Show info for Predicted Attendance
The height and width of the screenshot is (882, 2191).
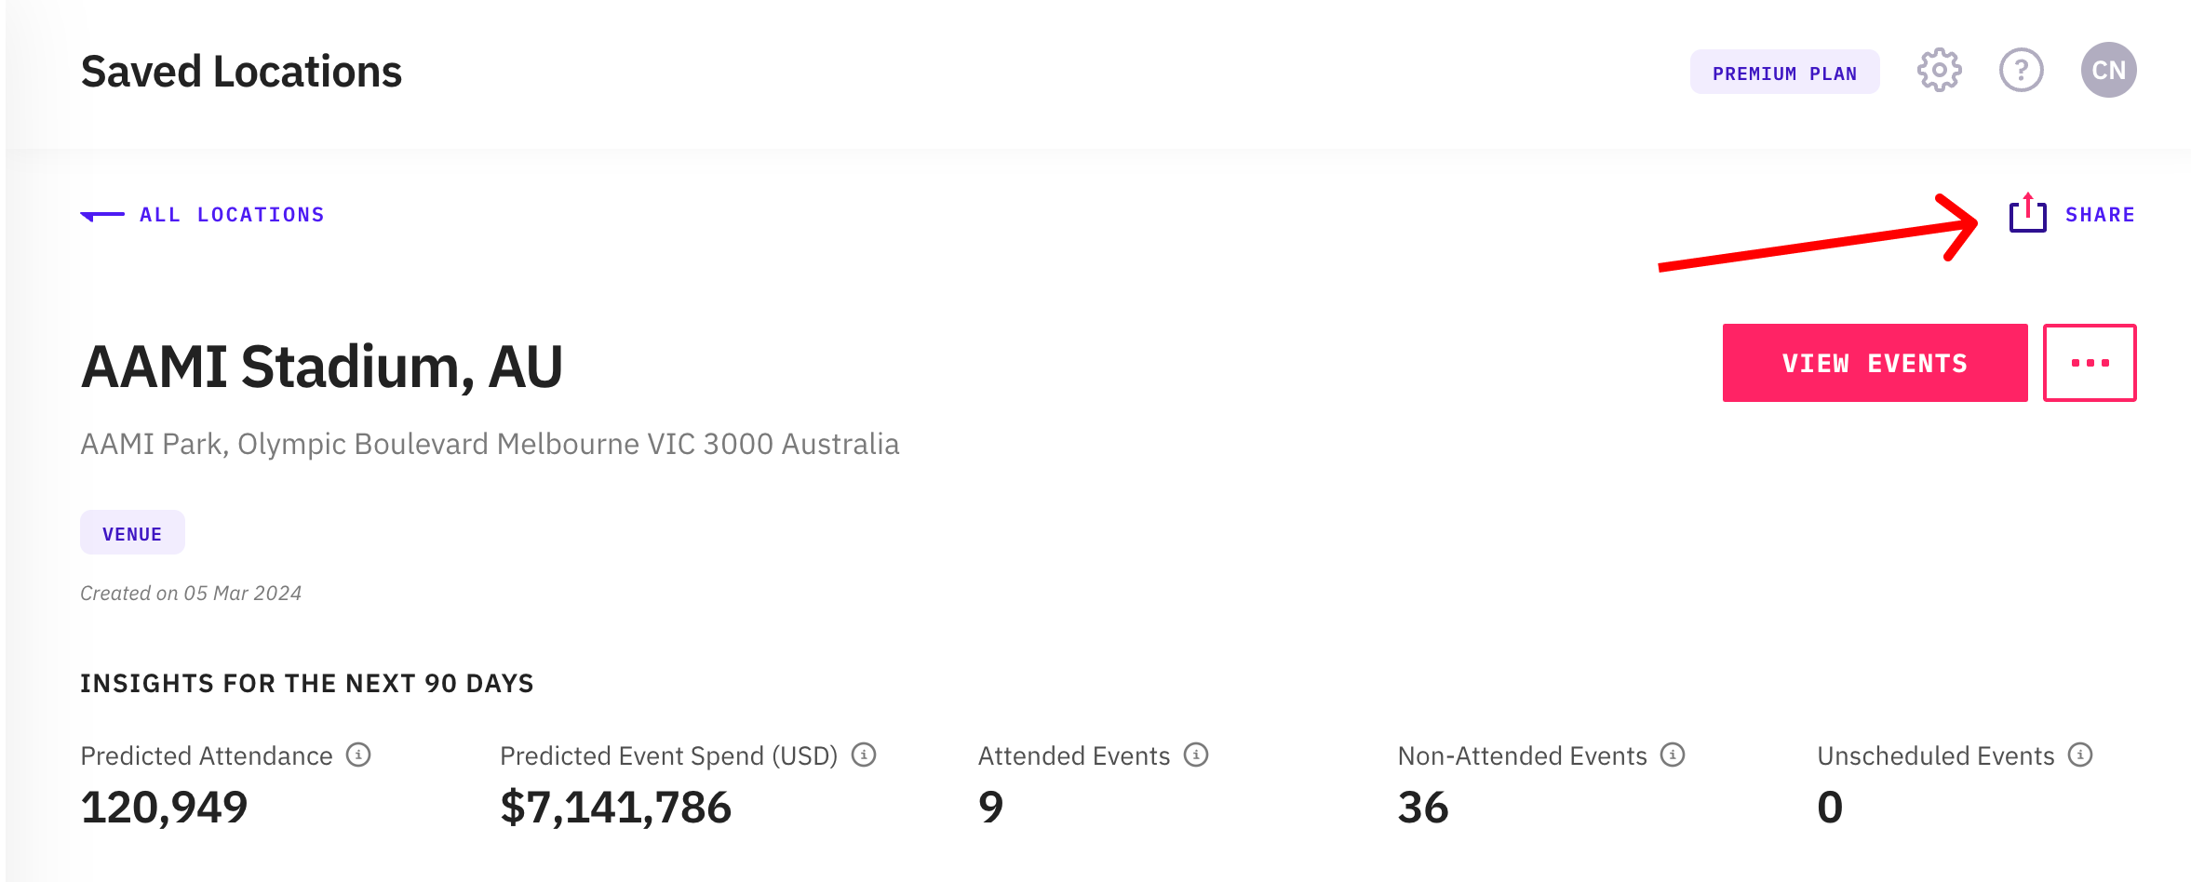click(358, 755)
